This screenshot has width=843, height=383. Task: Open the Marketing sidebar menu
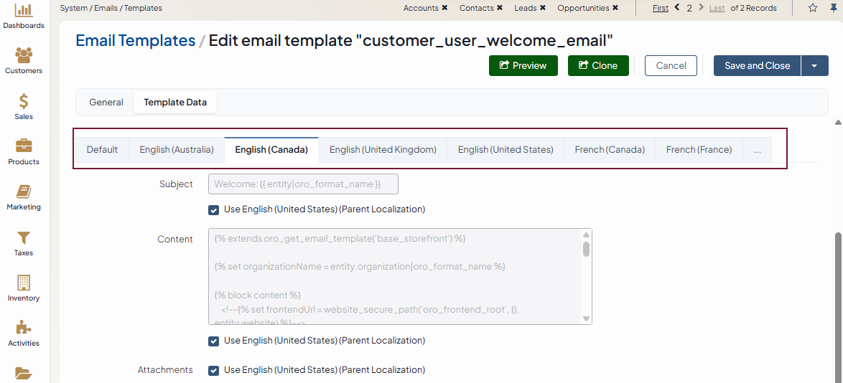click(x=24, y=197)
